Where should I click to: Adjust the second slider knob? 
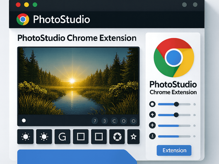(176, 115)
